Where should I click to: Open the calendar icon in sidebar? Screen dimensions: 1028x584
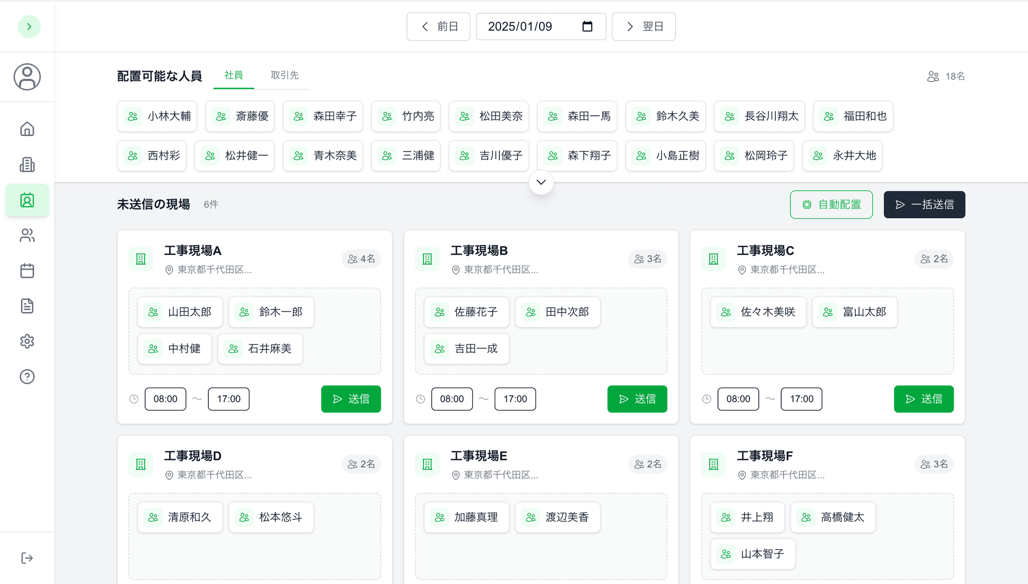point(27,271)
